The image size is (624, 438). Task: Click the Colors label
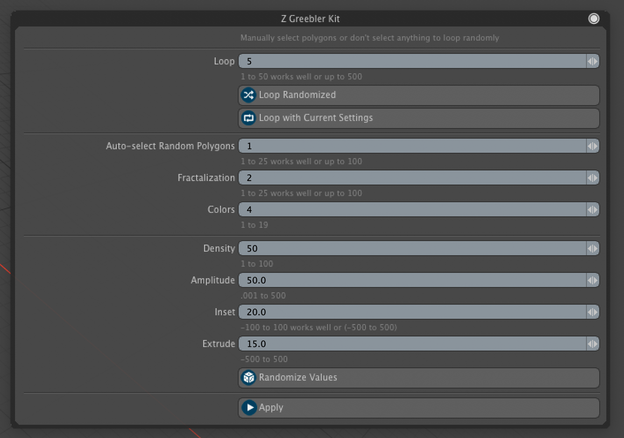(221, 210)
